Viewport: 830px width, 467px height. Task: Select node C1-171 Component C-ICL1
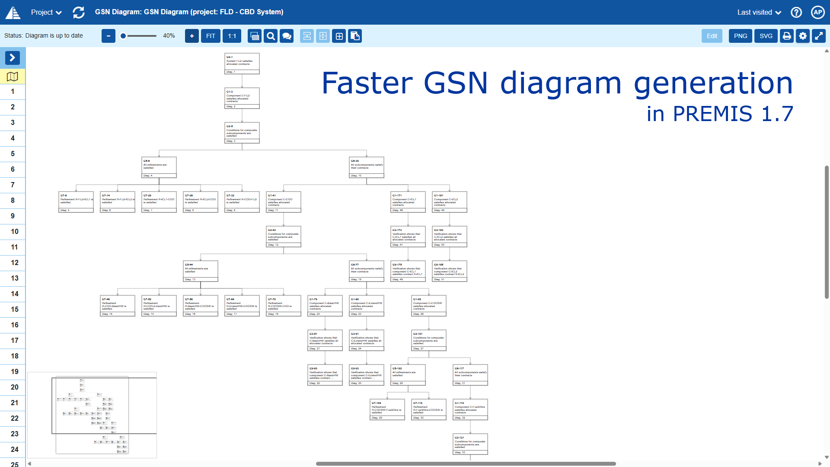(408, 202)
